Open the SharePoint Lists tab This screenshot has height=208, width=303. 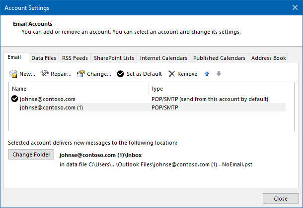(x=114, y=58)
